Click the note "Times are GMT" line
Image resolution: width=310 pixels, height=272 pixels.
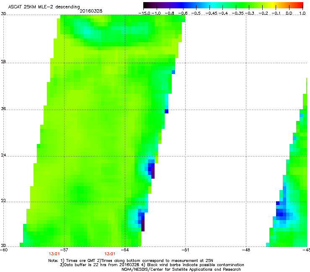pyautogui.click(x=131, y=261)
